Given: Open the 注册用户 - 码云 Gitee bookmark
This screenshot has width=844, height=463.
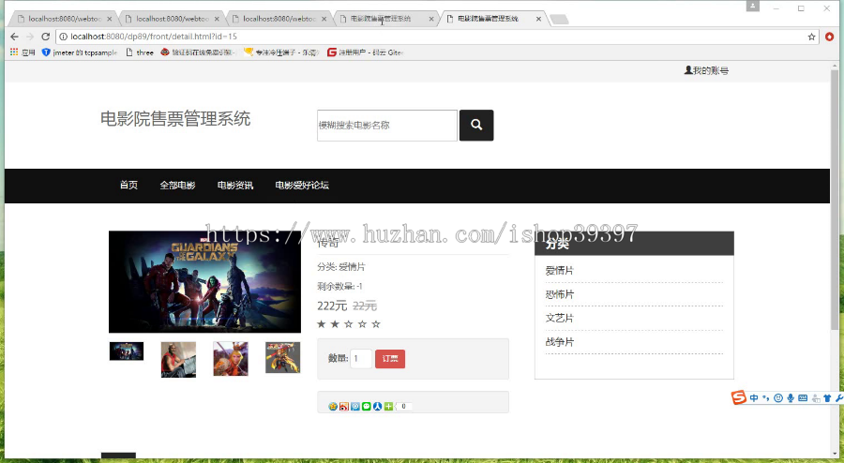Looking at the screenshot, I should [x=366, y=52].
